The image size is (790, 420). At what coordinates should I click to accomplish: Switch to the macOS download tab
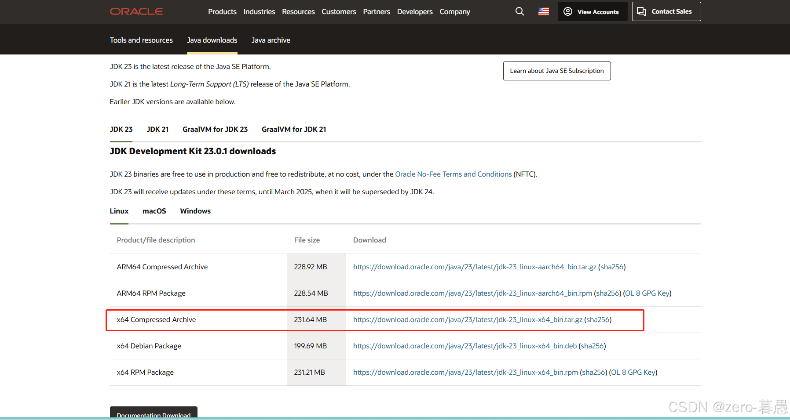point(154,211)
